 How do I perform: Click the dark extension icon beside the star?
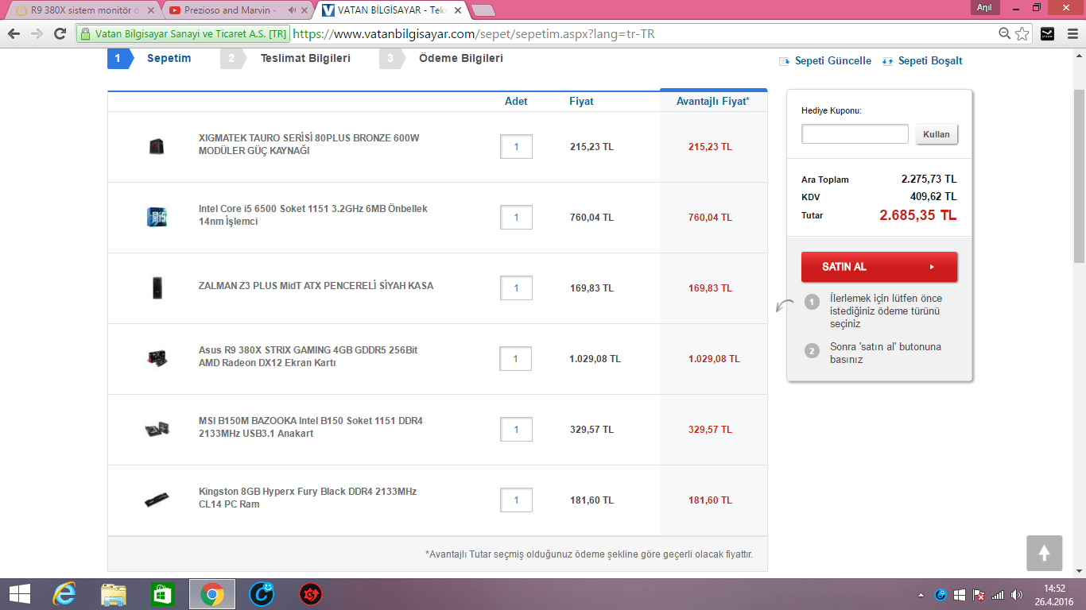click(1048, 34)
